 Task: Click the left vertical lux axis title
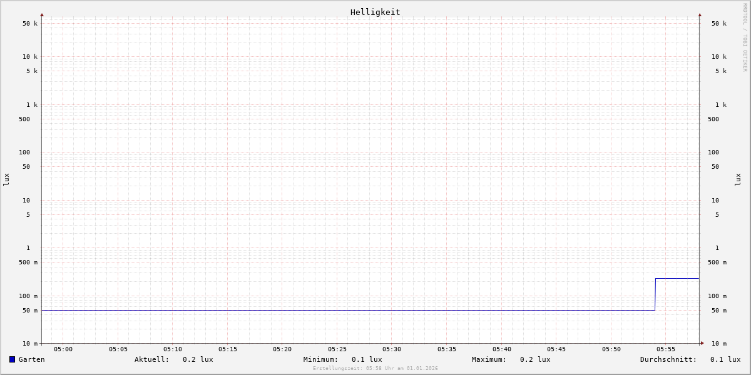coord(6,179)
